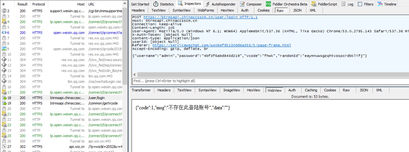Click the support.weixin.qq.c... host cell
Screen dimensions: 409x152
[x=67, y=11]
